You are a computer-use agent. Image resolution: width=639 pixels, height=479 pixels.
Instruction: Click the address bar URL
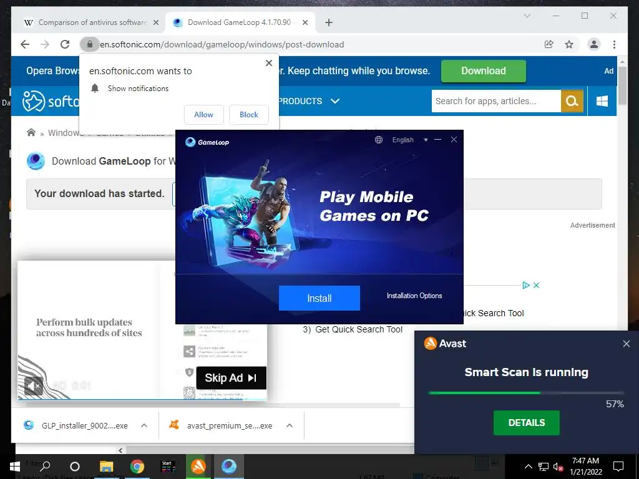coord(222,44)
